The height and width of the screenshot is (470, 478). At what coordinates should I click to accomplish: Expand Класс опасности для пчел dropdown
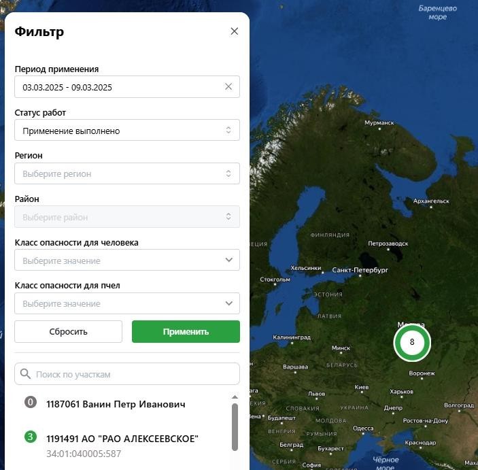[126, 303]
